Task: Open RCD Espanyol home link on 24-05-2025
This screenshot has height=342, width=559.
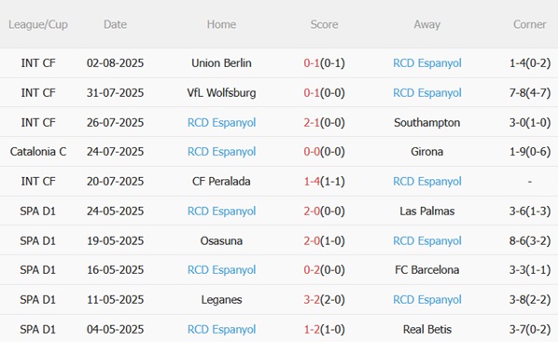Action: click(221, 212)
